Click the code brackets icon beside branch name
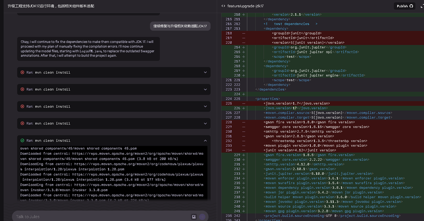The width and height of the screenshot is (424, 221). tap(224, 6)
